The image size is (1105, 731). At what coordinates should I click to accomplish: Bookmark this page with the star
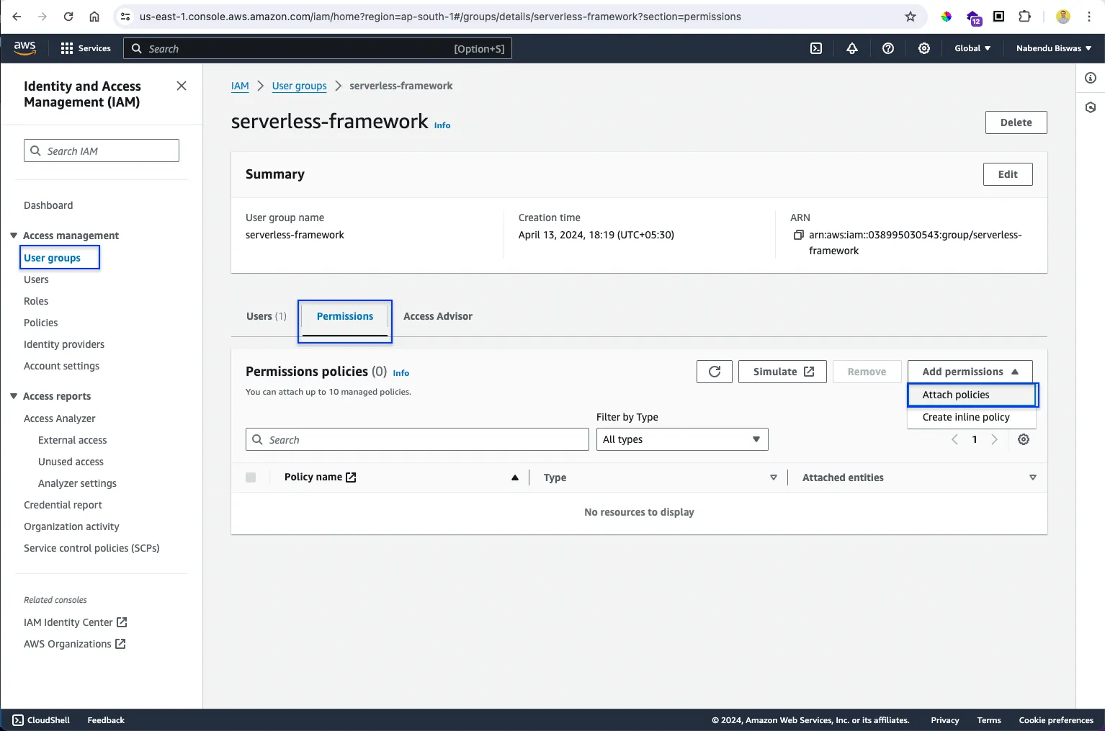[x=911, y=17]
